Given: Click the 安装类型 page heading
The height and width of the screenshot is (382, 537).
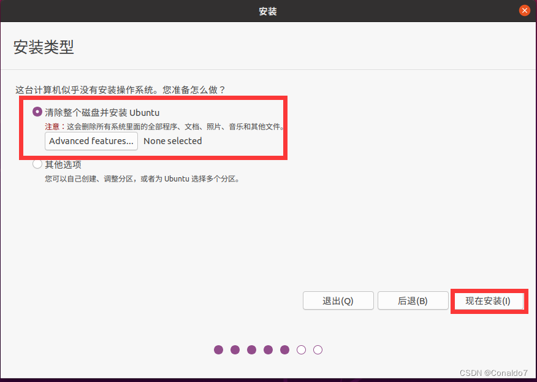Looking at the screenshot, I should pos(44,47).
